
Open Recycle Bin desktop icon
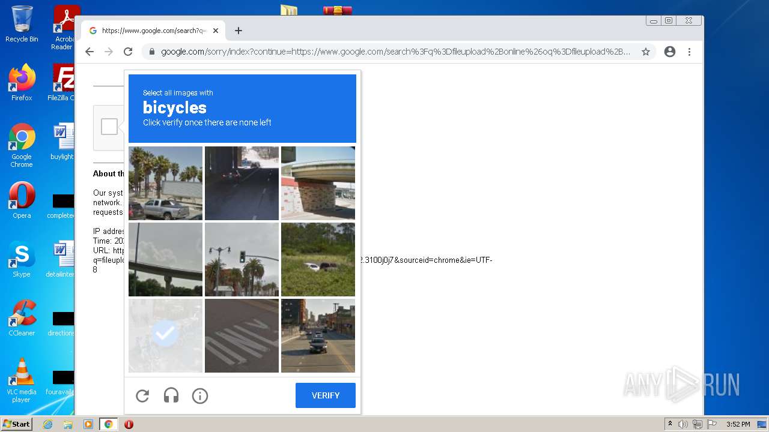pyautogui.click(x=22, y=24)
